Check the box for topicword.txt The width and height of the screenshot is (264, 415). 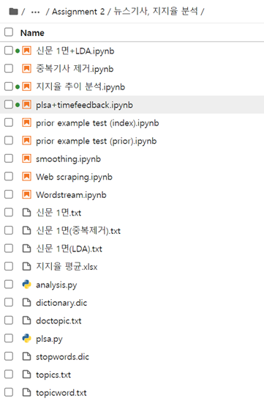coord(9,392)
